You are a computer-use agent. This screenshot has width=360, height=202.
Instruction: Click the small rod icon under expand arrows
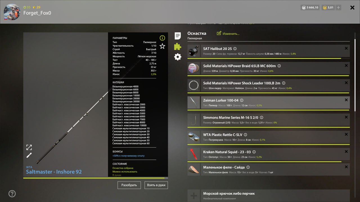click(29, 155)
